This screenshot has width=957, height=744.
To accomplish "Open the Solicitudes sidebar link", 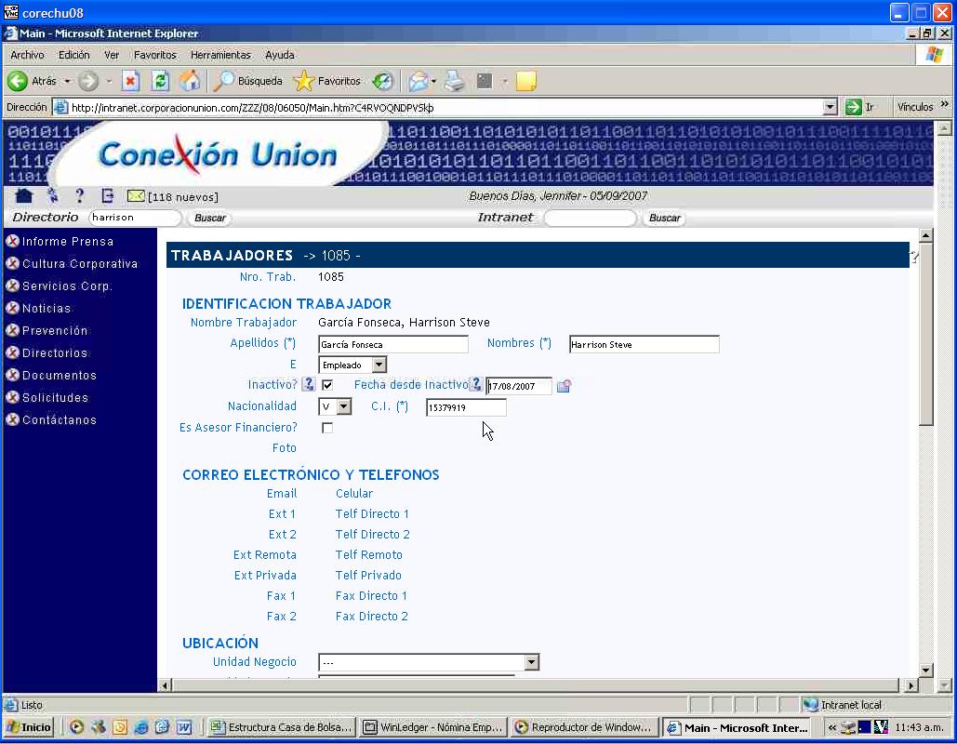I will coord(56,397).
